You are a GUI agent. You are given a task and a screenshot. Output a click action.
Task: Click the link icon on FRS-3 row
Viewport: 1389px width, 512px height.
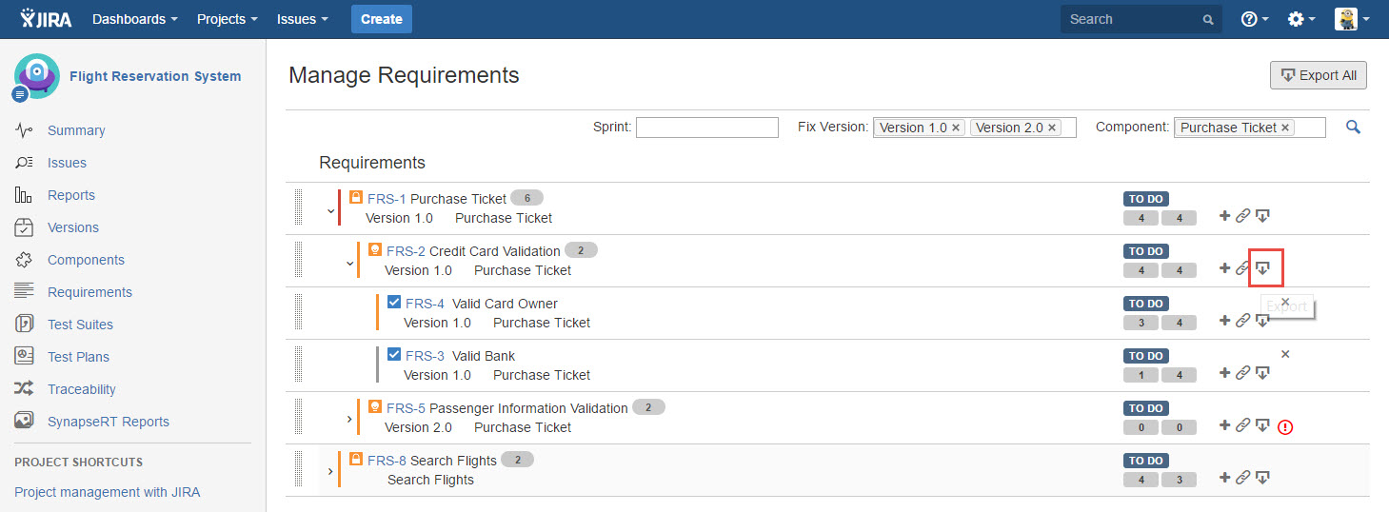coord(1242,373)
